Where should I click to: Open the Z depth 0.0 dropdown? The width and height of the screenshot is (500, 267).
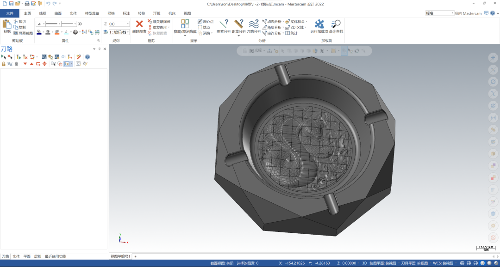128,24
